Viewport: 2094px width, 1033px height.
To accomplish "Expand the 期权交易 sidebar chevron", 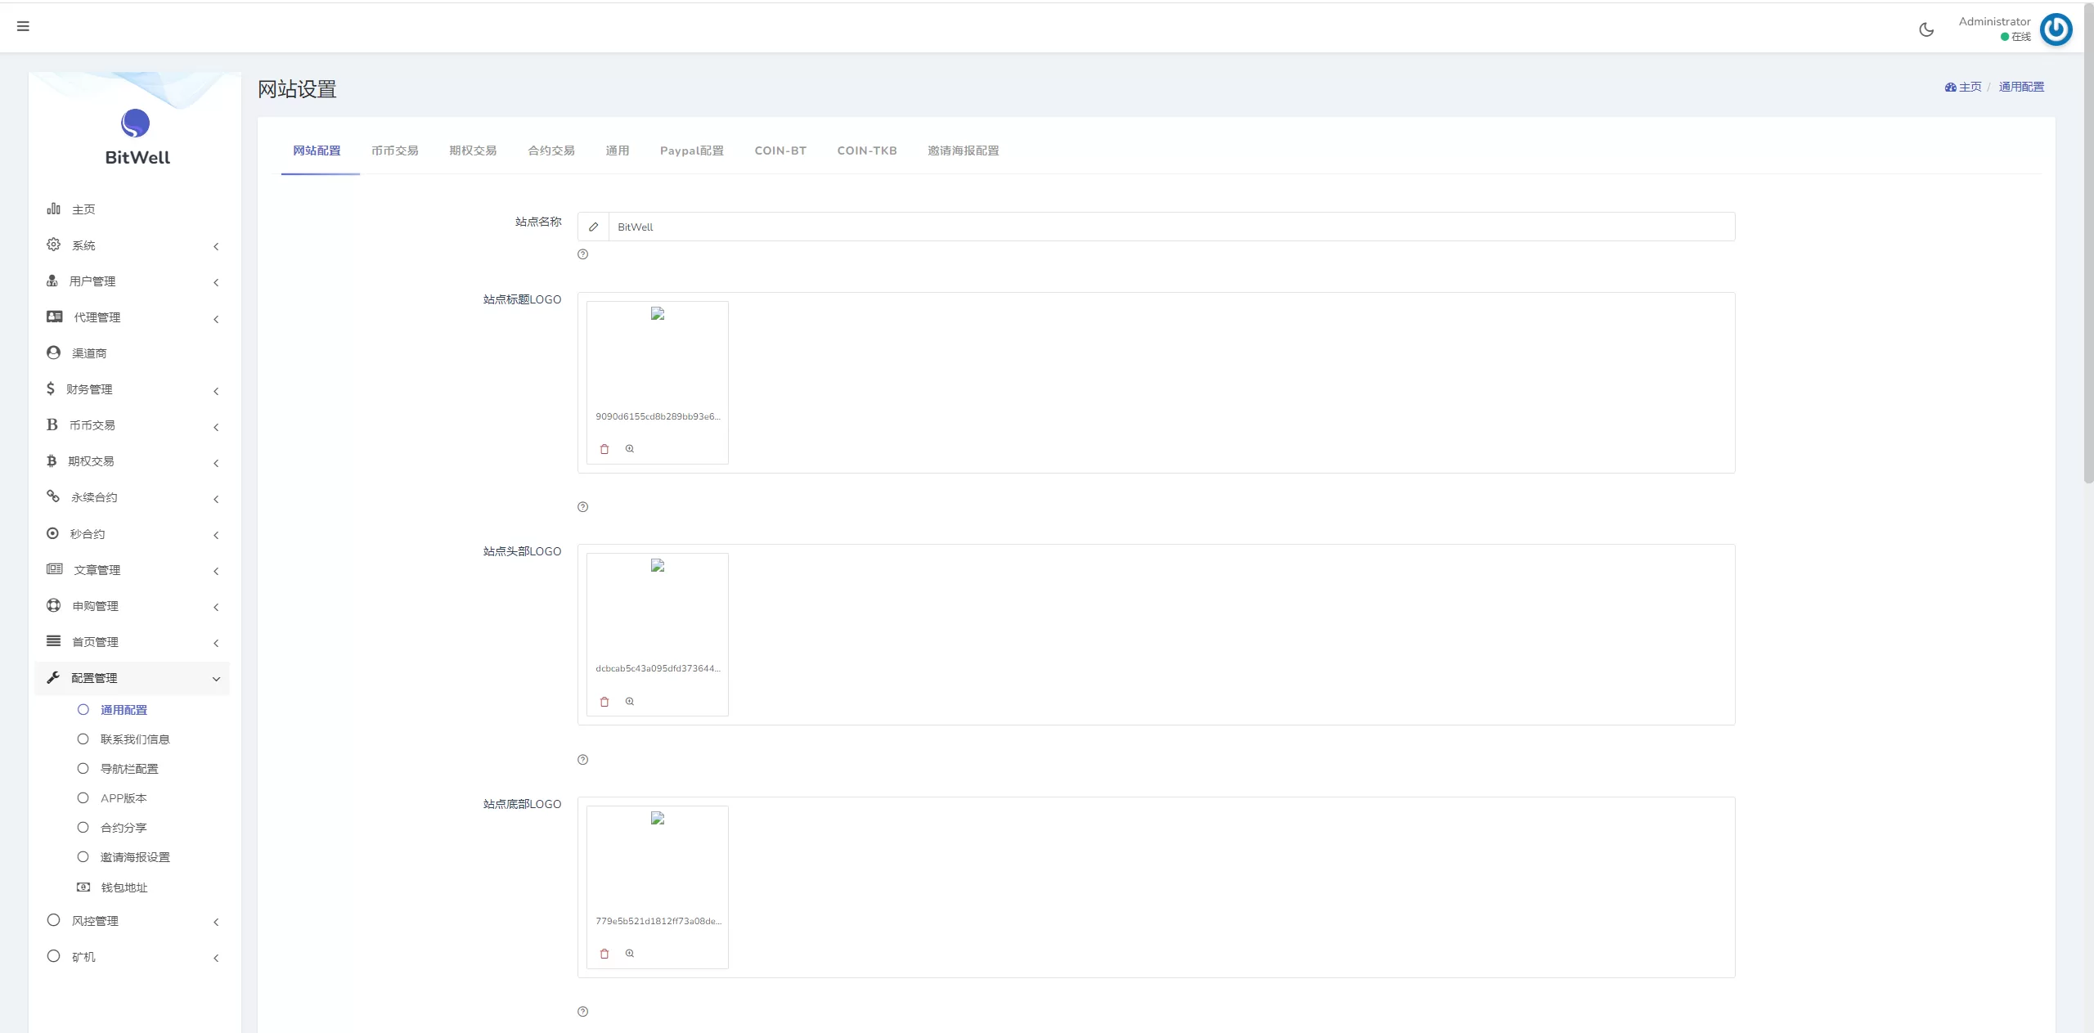I will [216, 463].
